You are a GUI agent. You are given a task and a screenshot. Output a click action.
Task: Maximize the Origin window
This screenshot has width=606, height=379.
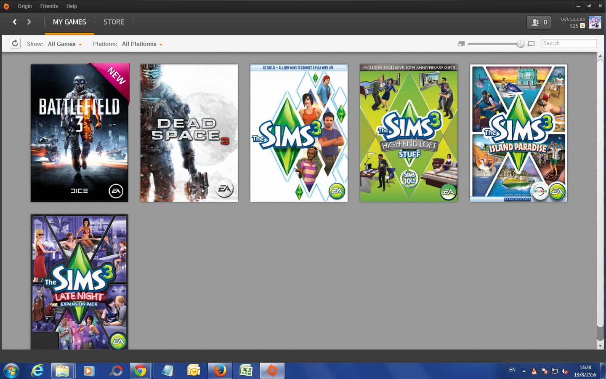(589, 6)
